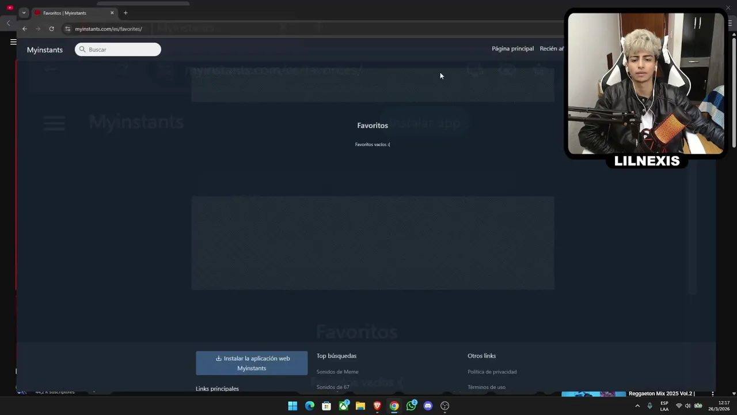Switch to Google Chrome in taskbar
This screenshot has height=415, width=737.
point(394,406)
